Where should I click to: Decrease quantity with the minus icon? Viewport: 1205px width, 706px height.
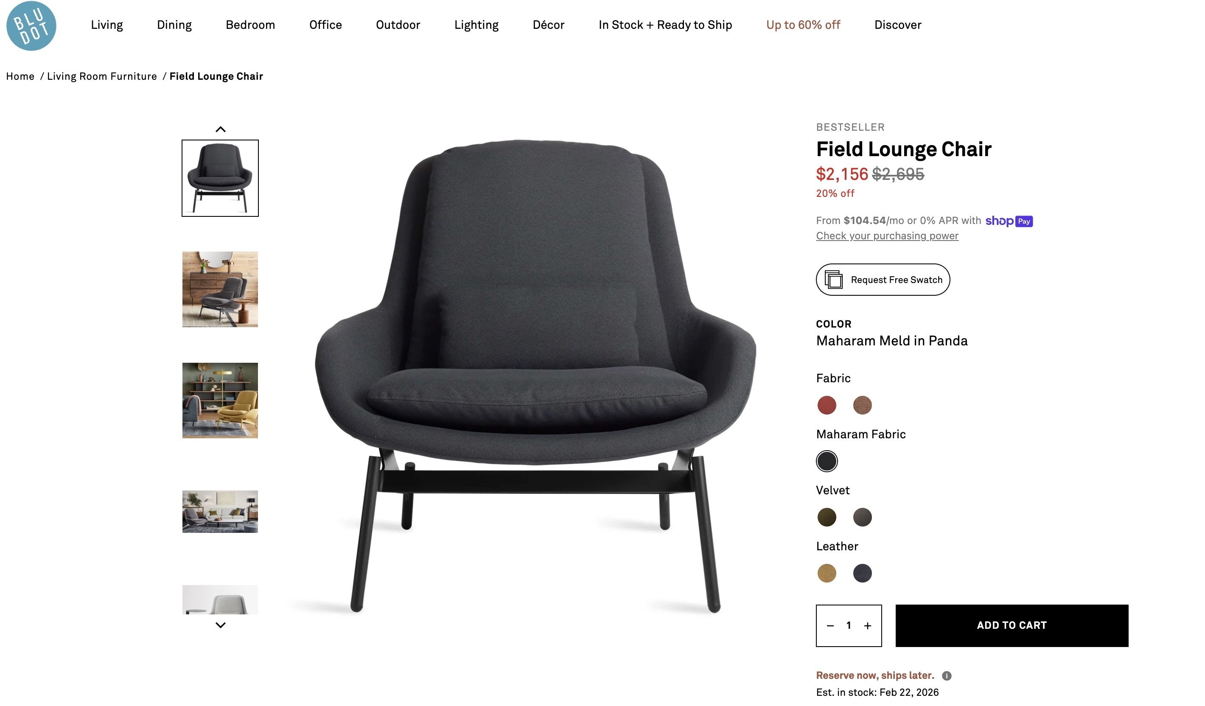(830, 626)
